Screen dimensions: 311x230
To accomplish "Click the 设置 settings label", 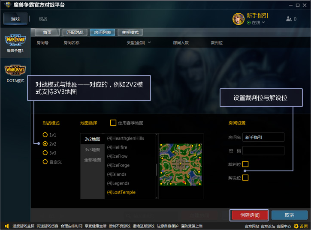I will click(x=304, y=226).
